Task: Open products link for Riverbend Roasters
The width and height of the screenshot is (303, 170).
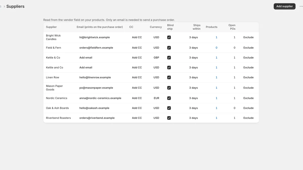Action: (216, 118)
